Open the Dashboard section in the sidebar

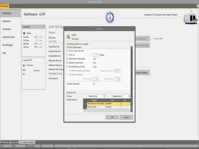click(10, 13)
